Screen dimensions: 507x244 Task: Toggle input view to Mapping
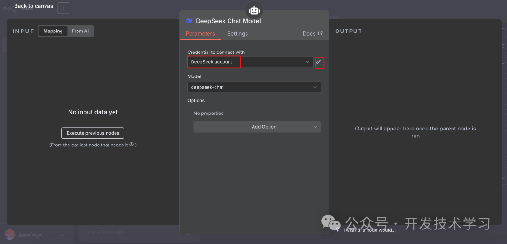click(x=53, y=31)
